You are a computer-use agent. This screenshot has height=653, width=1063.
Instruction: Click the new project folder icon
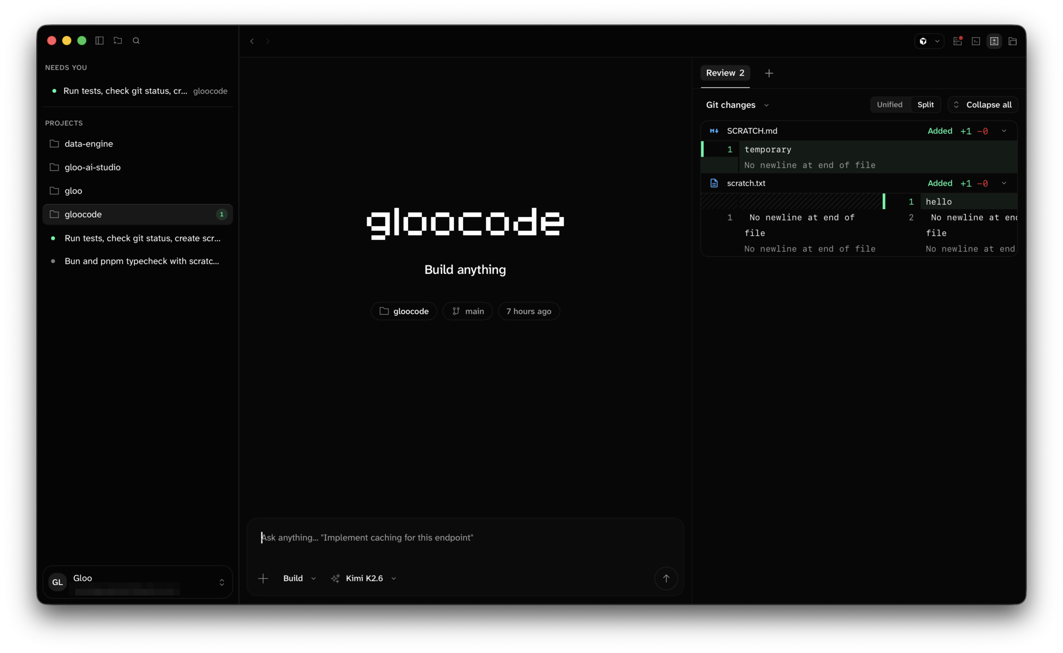(x=118, y=40)
